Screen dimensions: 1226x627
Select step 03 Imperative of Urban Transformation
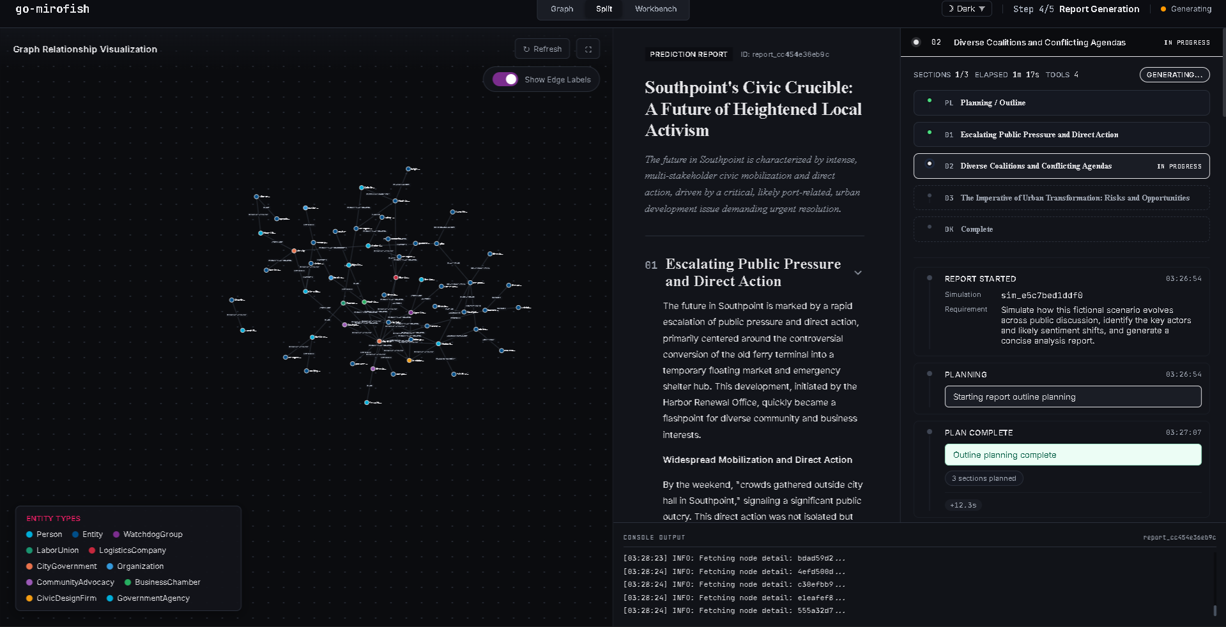pos(1061,198)
